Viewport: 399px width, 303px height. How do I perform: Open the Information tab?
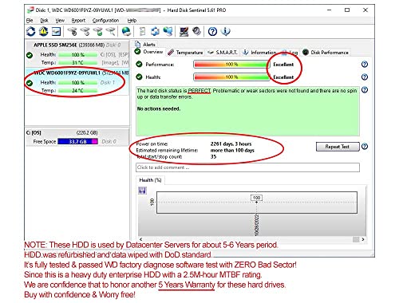pos(259,53)
